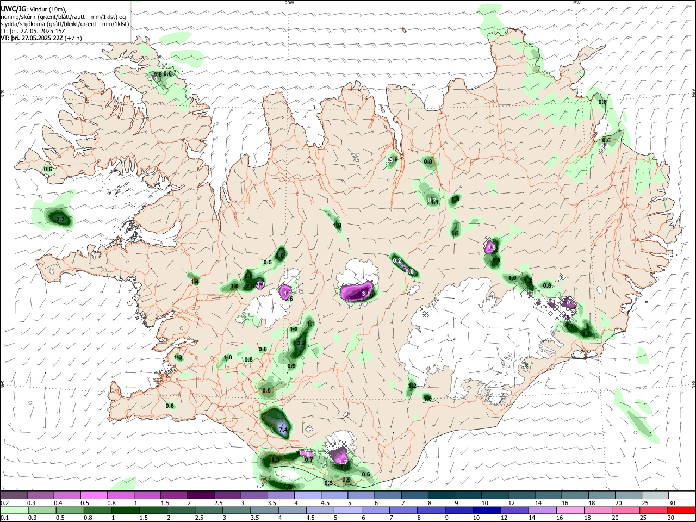Click the '64N' latitude label on the right edge
696x522 pixels.
point(693,384)
